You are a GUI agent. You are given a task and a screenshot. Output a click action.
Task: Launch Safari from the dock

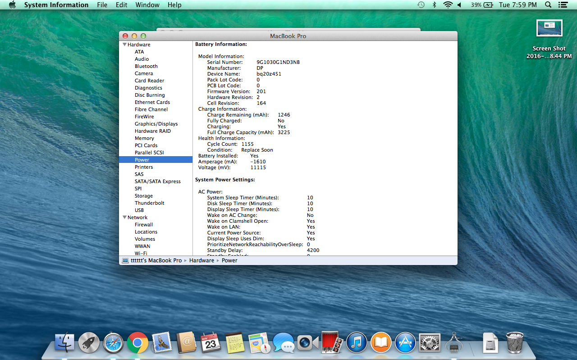pos(113,343)
